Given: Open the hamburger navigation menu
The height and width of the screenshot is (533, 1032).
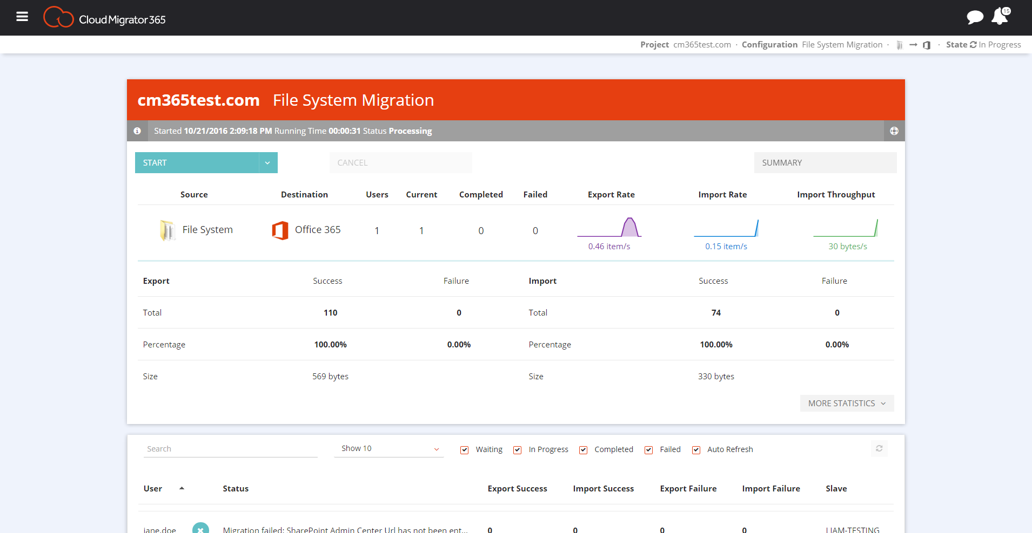Looking at the screenshot, I should (22, 17).
